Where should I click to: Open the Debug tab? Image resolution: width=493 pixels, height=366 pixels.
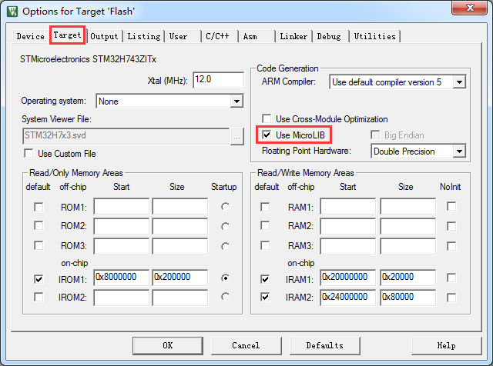329,36
